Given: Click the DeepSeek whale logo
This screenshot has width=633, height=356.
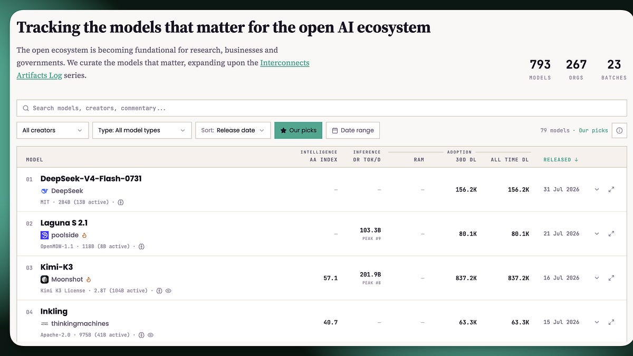Looking at the screenshot, I should [45, 191].
